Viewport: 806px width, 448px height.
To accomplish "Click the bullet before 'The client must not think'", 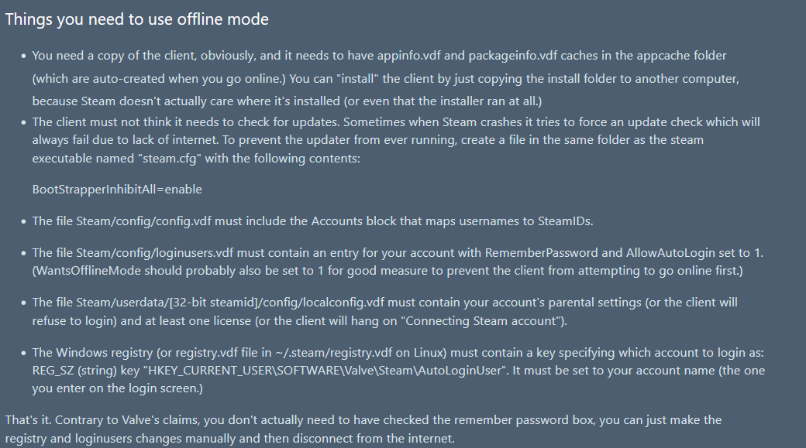I will pyautogui.click(x=24, y=123).
